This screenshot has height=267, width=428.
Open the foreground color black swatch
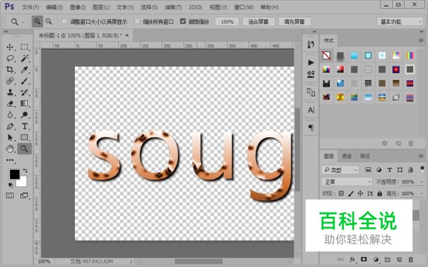(x=14, y=174)
